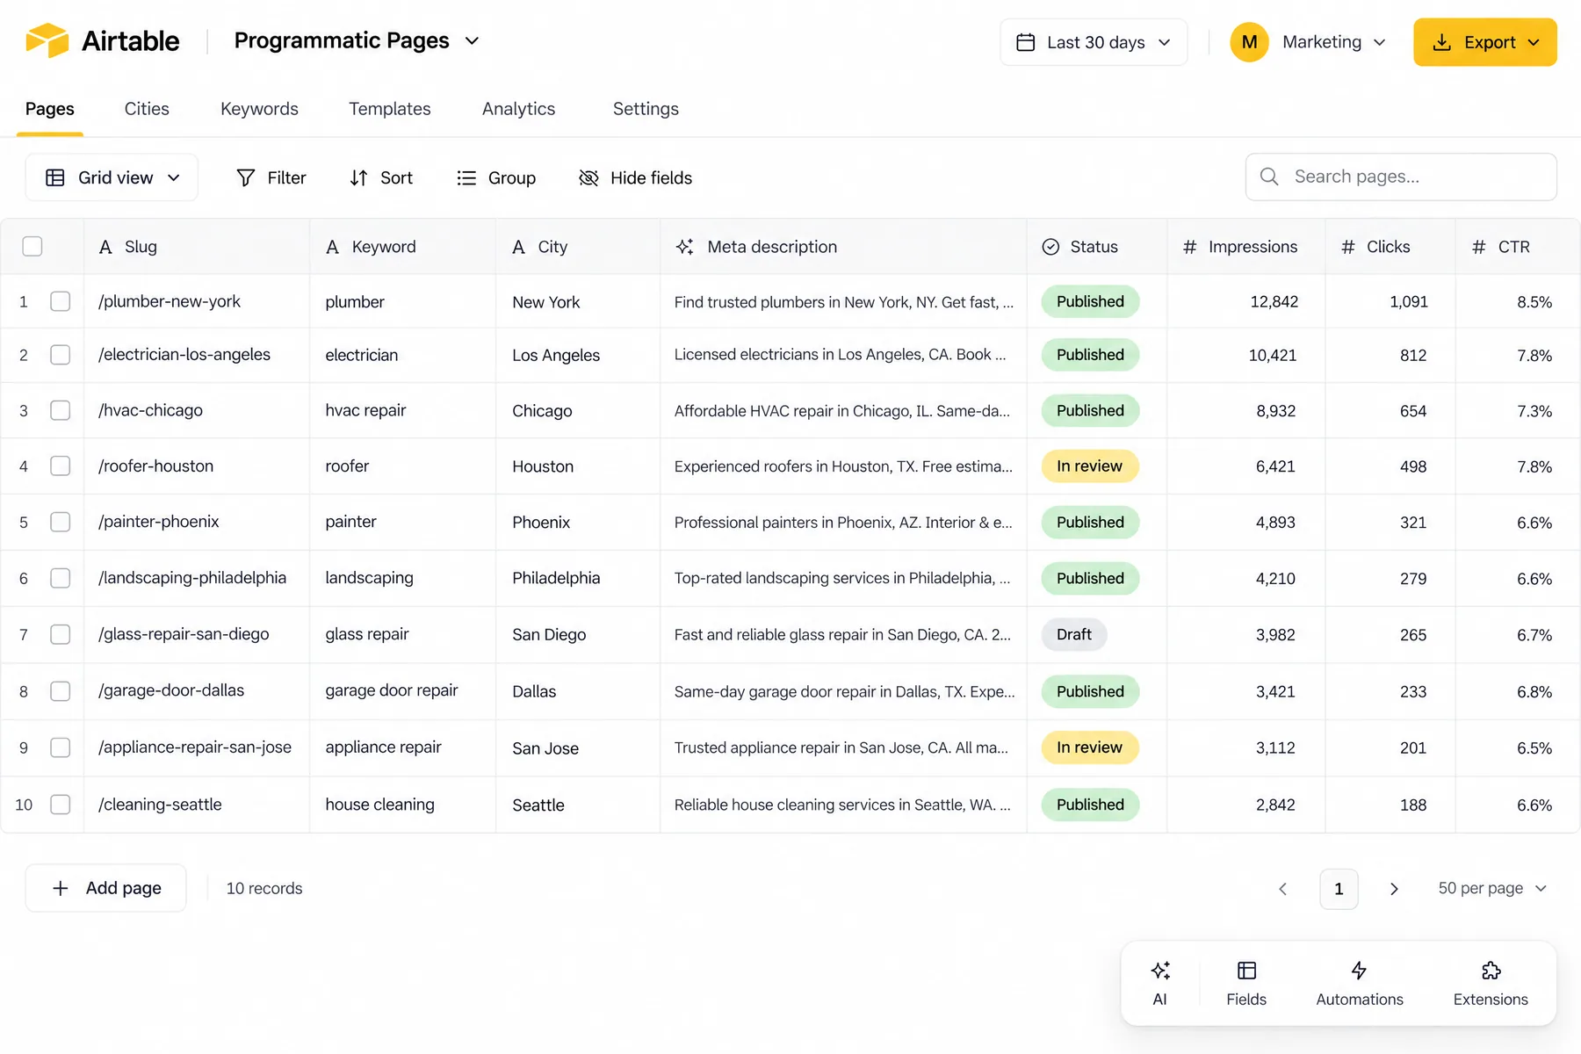Click the plus icon in Add page

click(61, 888)
